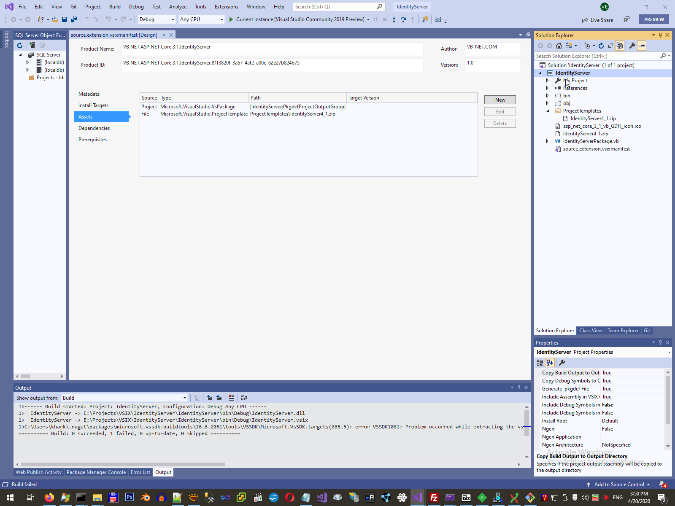Click the Live Share button

point(597,20)
